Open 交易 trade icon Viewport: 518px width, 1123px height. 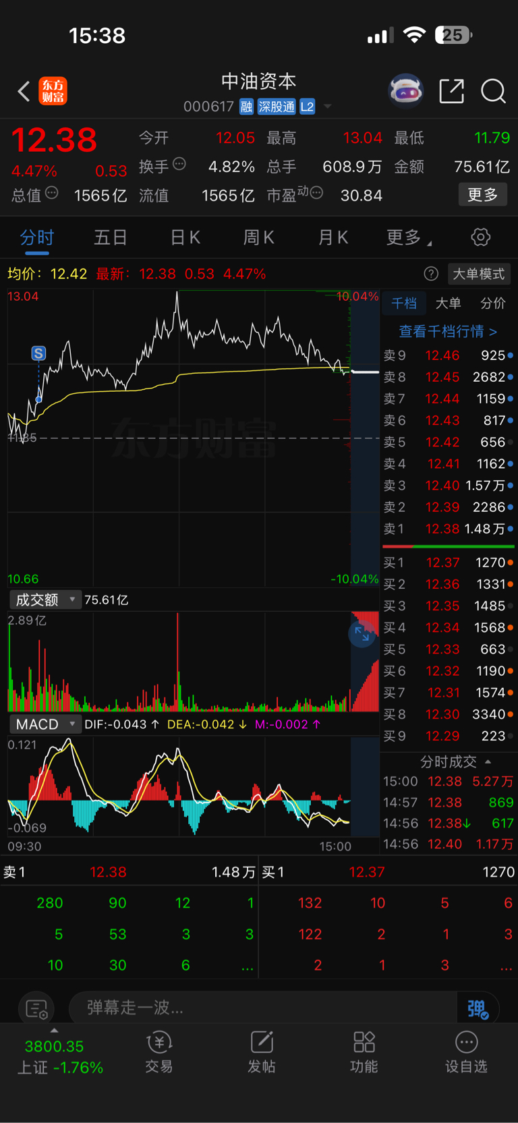click(159, 1052)
